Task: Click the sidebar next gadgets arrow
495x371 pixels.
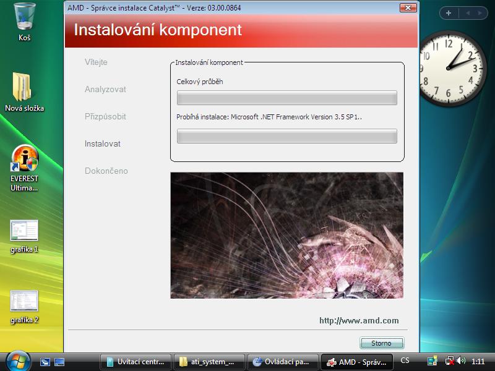Action: 480,13
